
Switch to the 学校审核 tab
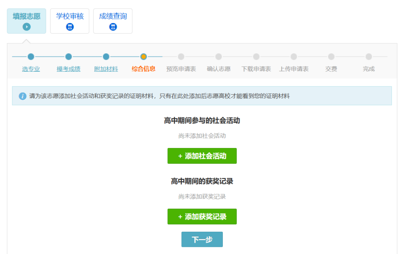[x=70, y=17]
